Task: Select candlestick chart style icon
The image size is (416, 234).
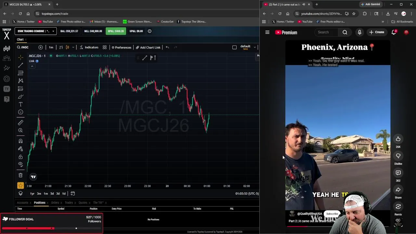Action: point(68,47)
